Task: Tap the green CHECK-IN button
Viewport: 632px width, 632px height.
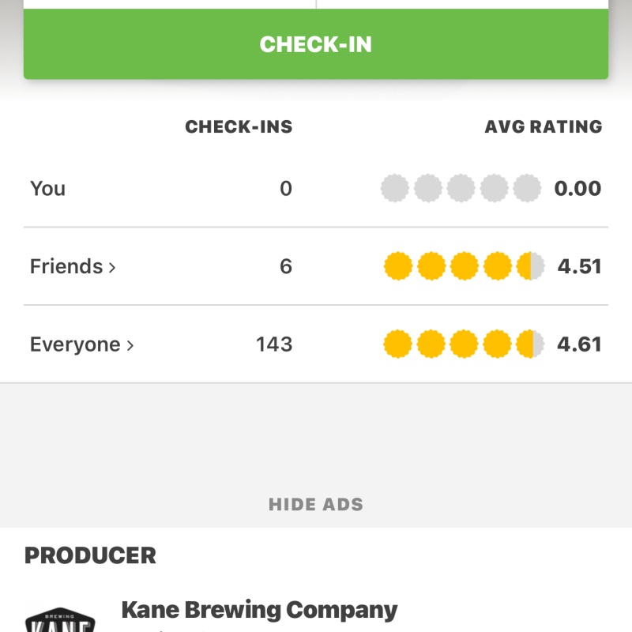Action: pos(316,44)
